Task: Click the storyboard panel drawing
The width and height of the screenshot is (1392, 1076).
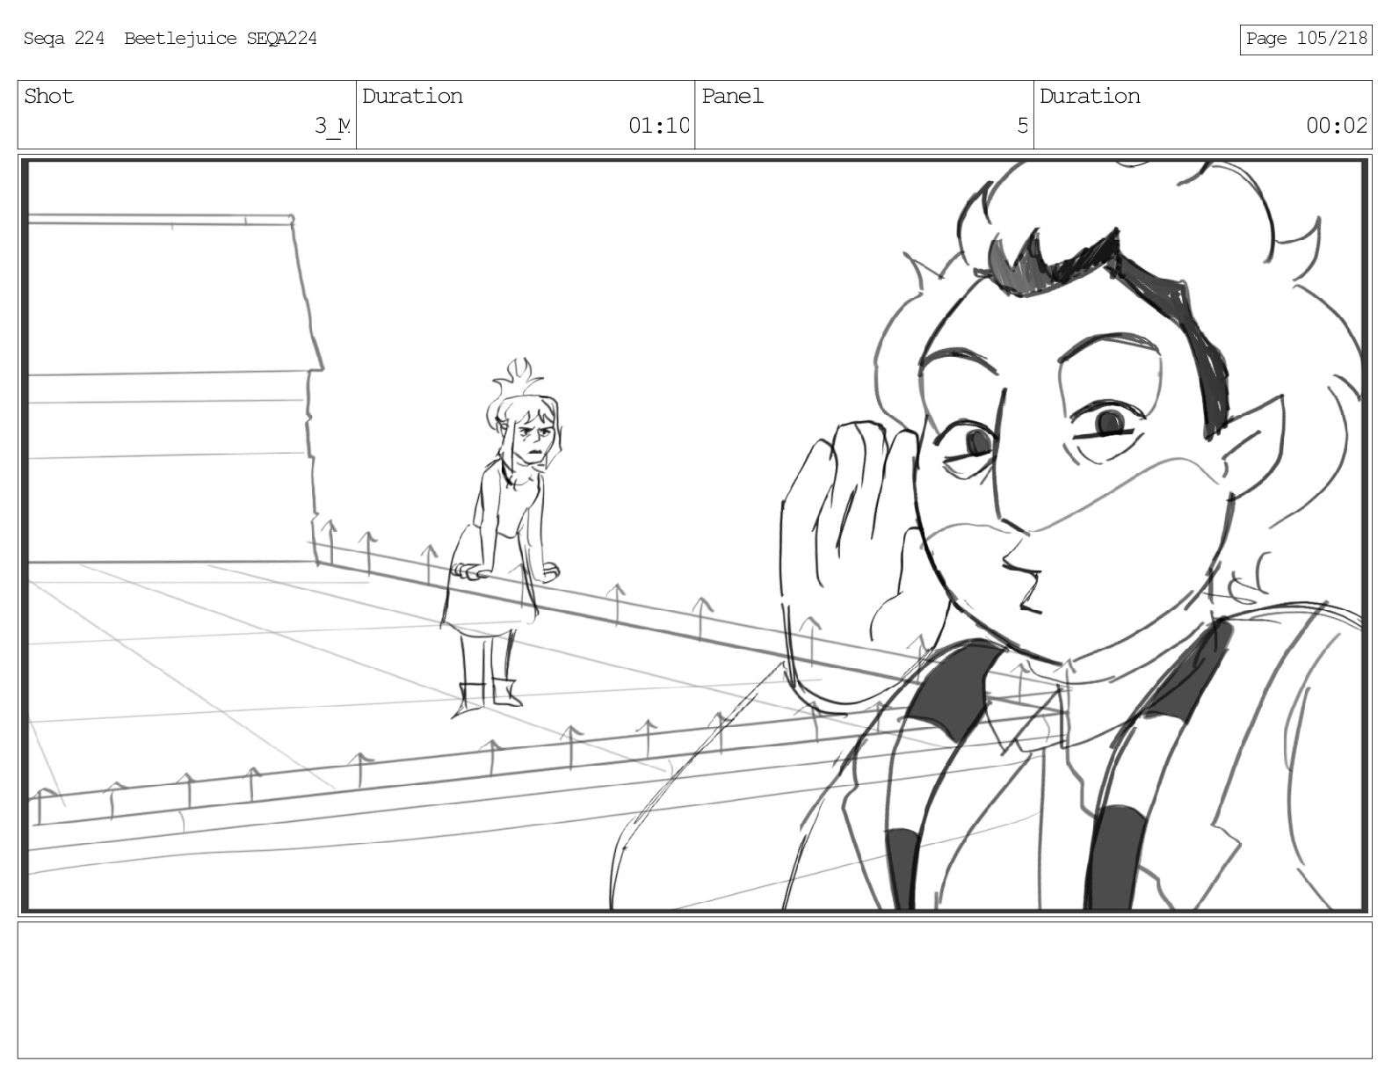Action: pyautogui.click(x=695, y=535)
